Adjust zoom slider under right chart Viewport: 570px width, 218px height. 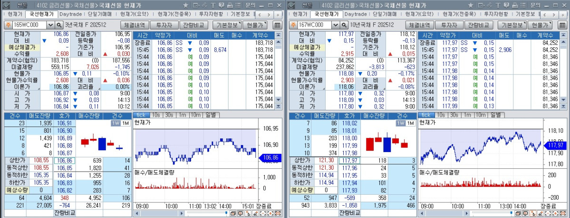click(x=511, y=213)
